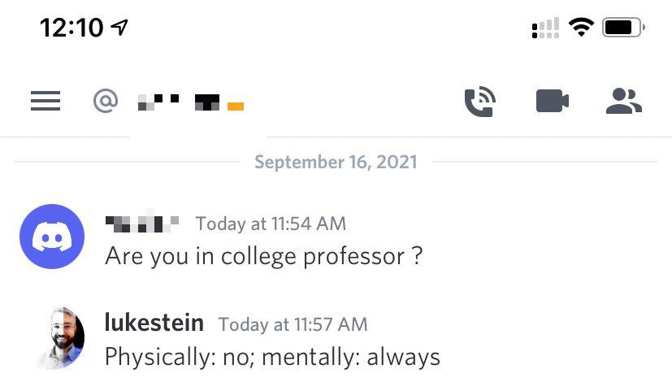Tap the 12:10 clock

pyautogui.click(x=72, y=28)
